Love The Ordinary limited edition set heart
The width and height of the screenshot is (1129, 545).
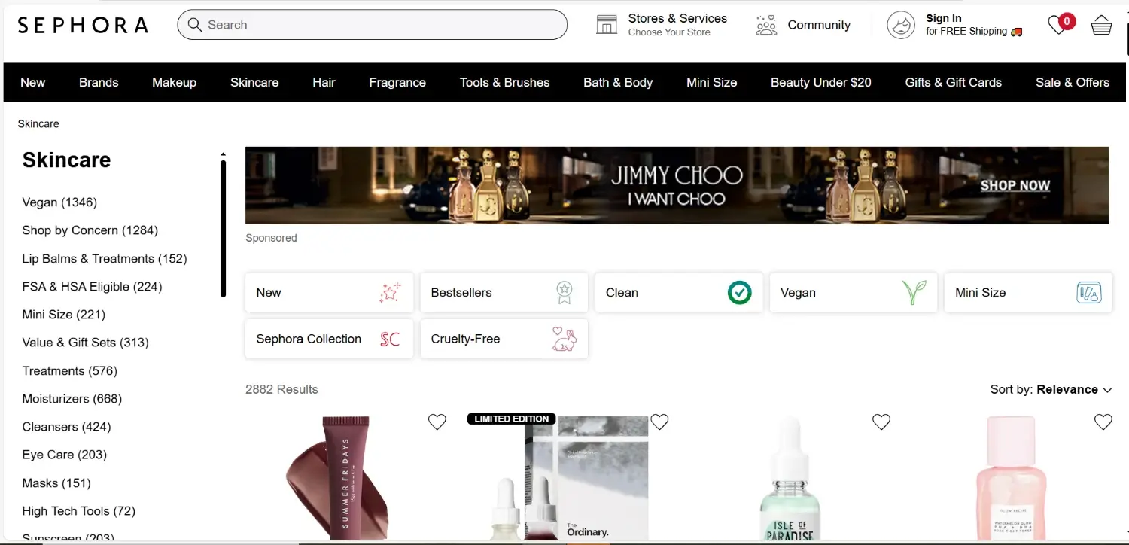(x=659, y=422)
